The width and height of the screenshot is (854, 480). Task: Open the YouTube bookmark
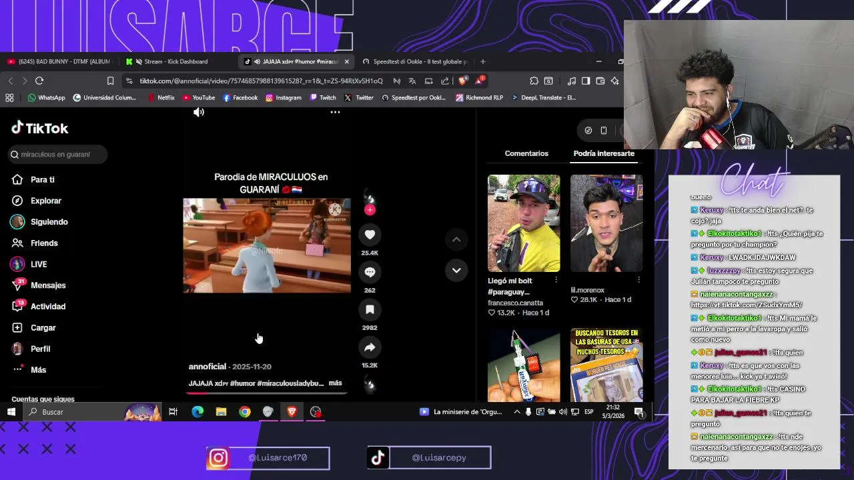tap(198, 97)
